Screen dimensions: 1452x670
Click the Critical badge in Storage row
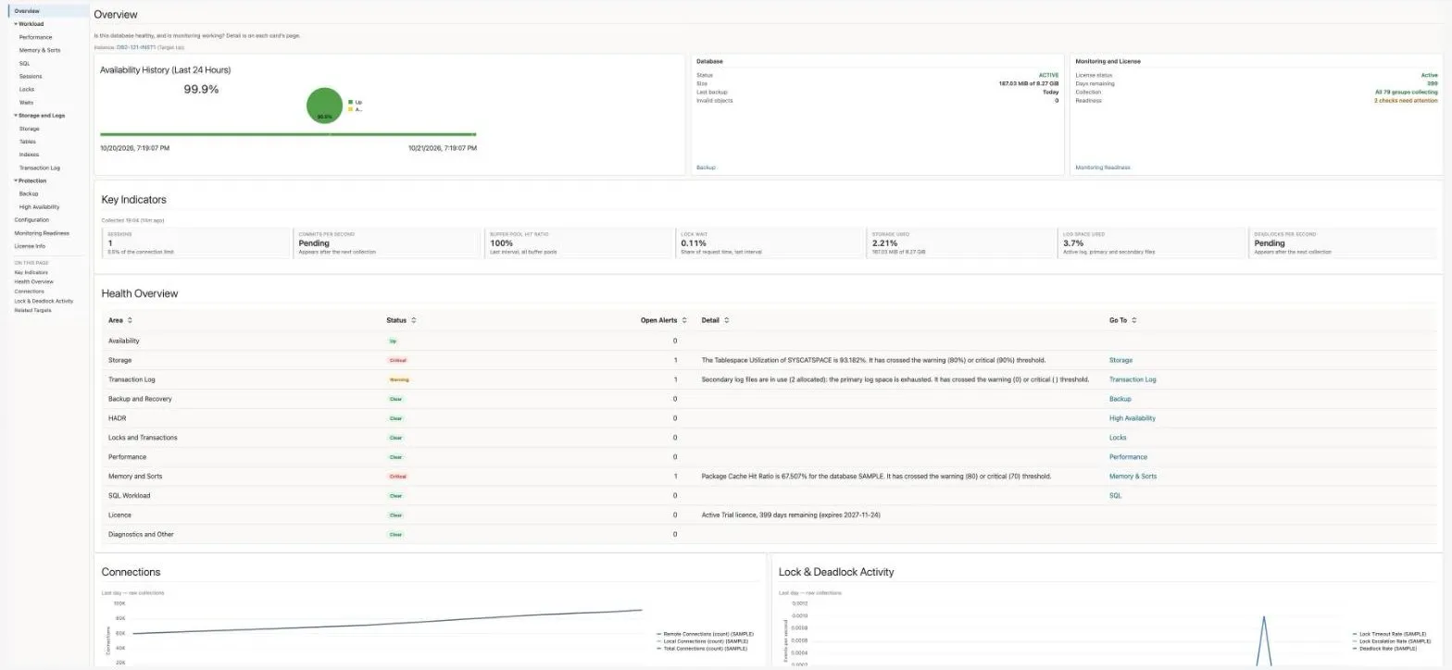(398, 360)
